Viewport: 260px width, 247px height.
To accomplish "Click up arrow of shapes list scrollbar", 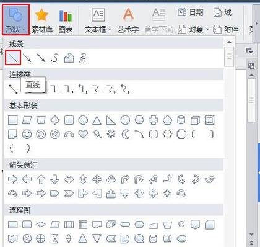I will coord(229,42).
